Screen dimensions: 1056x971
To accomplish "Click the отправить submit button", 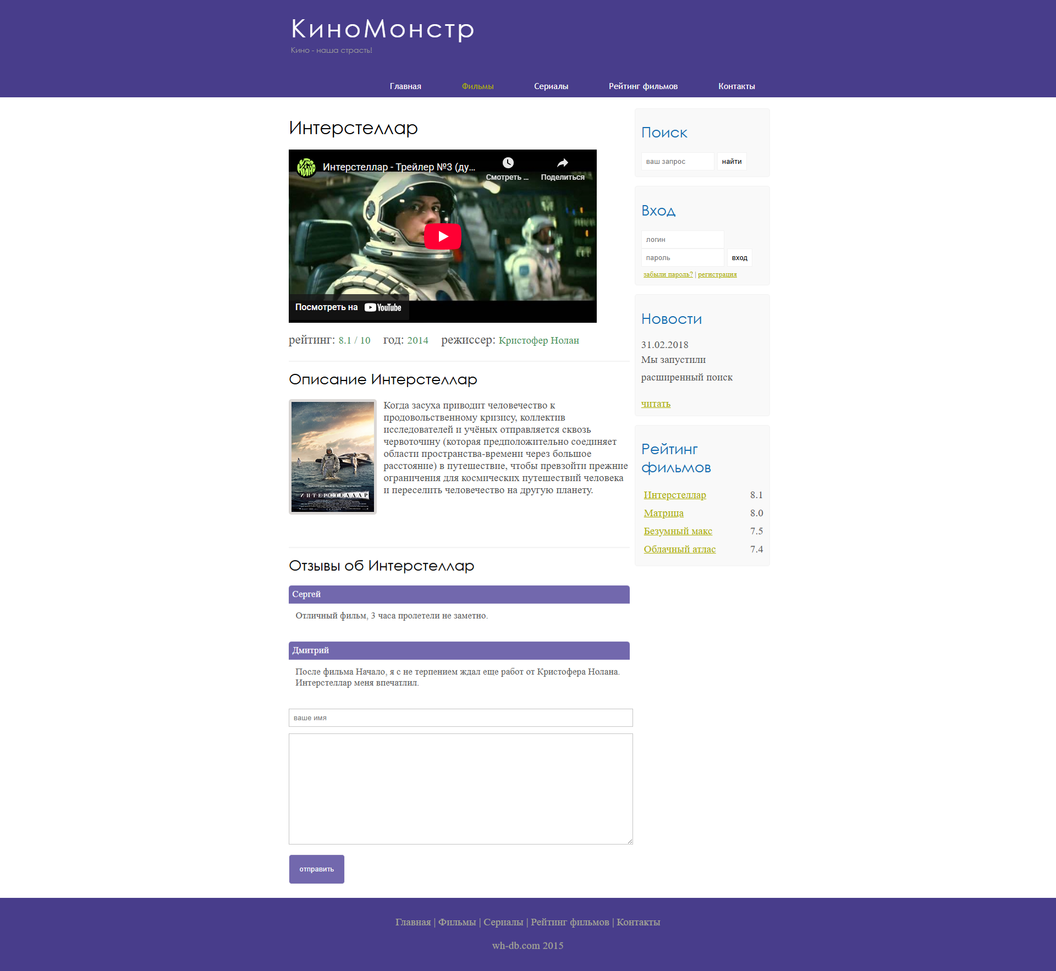I will 317,869.
